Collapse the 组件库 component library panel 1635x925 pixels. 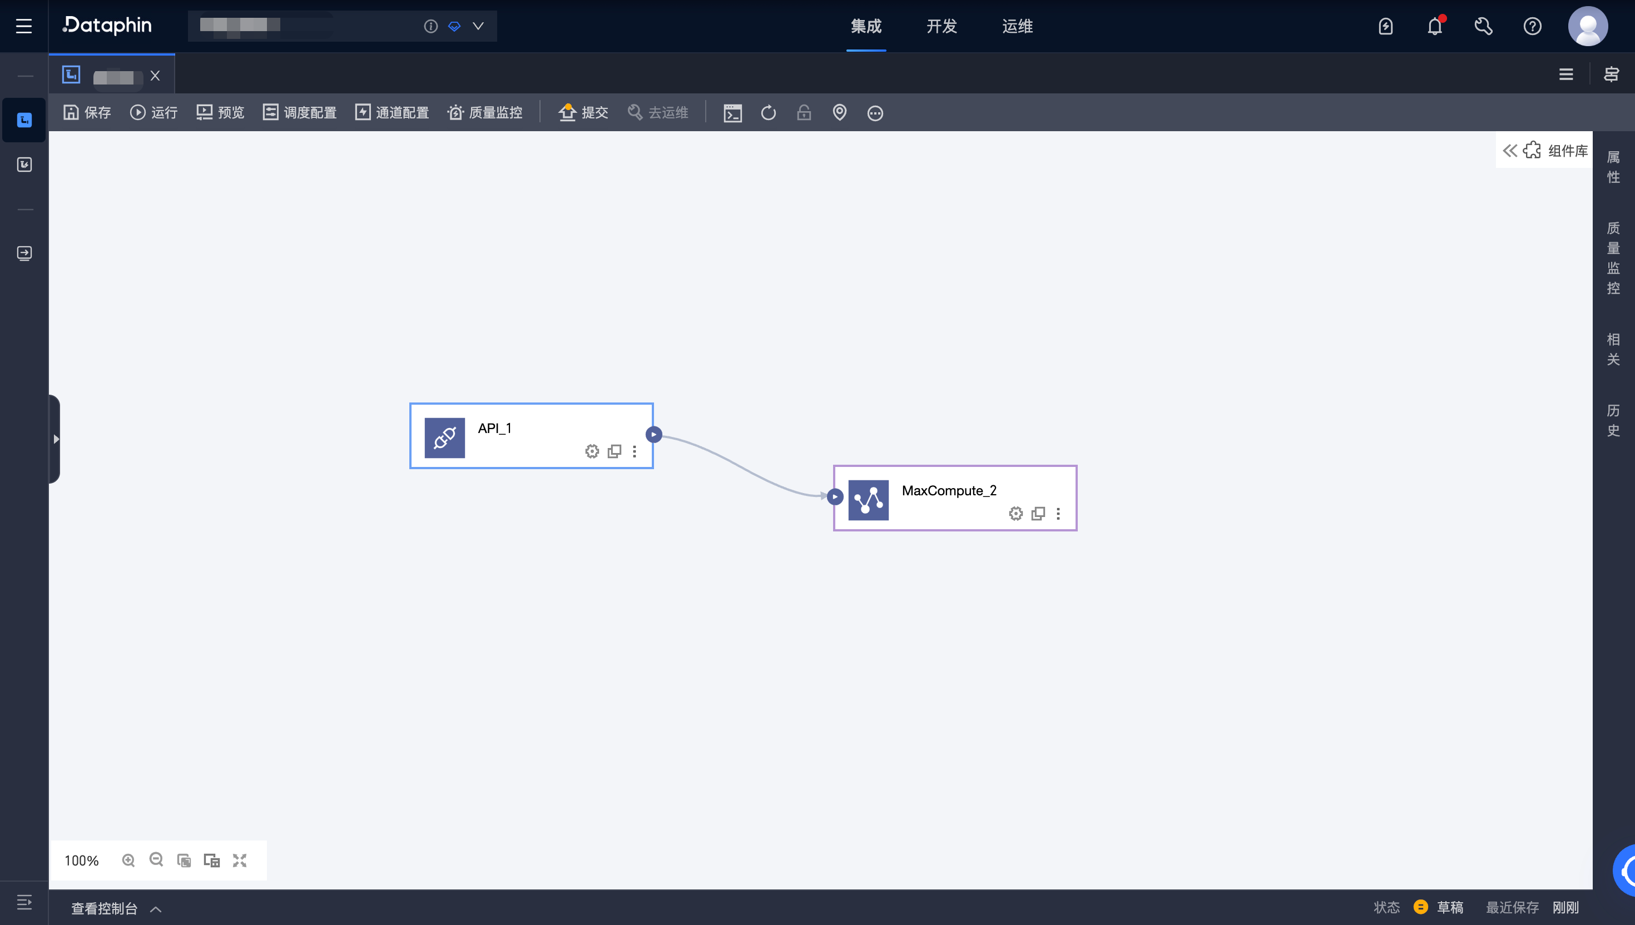click(1510, 151)
